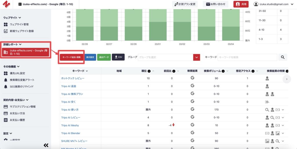Click the scroll-right arrow on table
This screenshot has width=297, height=149.
point(287,79)
